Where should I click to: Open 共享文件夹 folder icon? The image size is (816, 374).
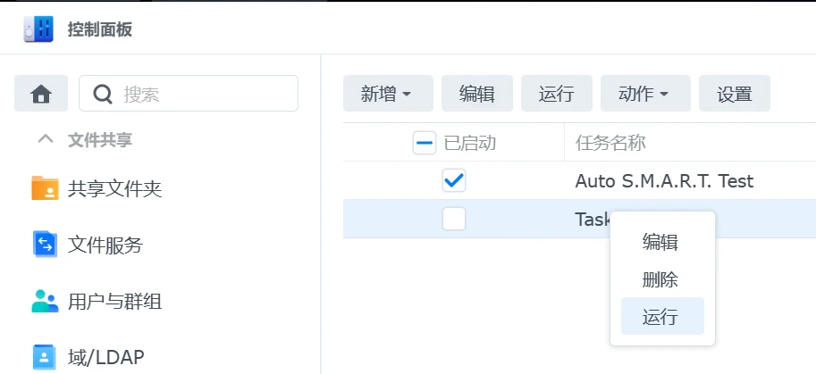coord(46,188)
